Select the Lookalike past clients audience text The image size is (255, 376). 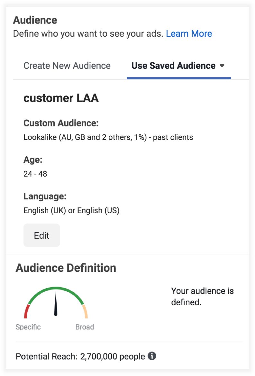tap(108, 138)
